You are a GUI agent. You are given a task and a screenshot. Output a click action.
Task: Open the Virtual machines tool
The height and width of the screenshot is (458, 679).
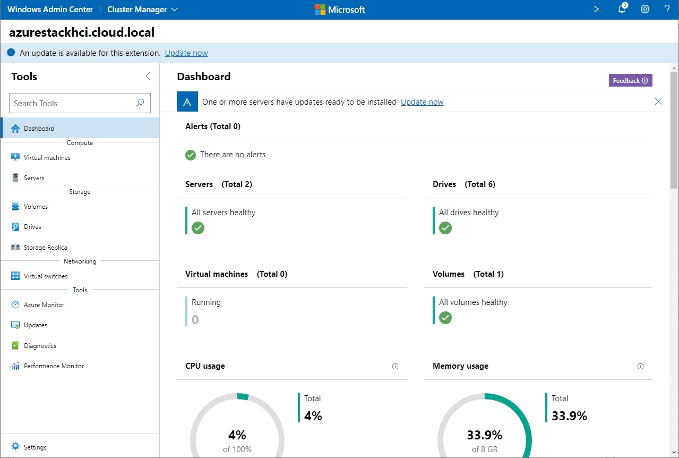click(47, 157)
